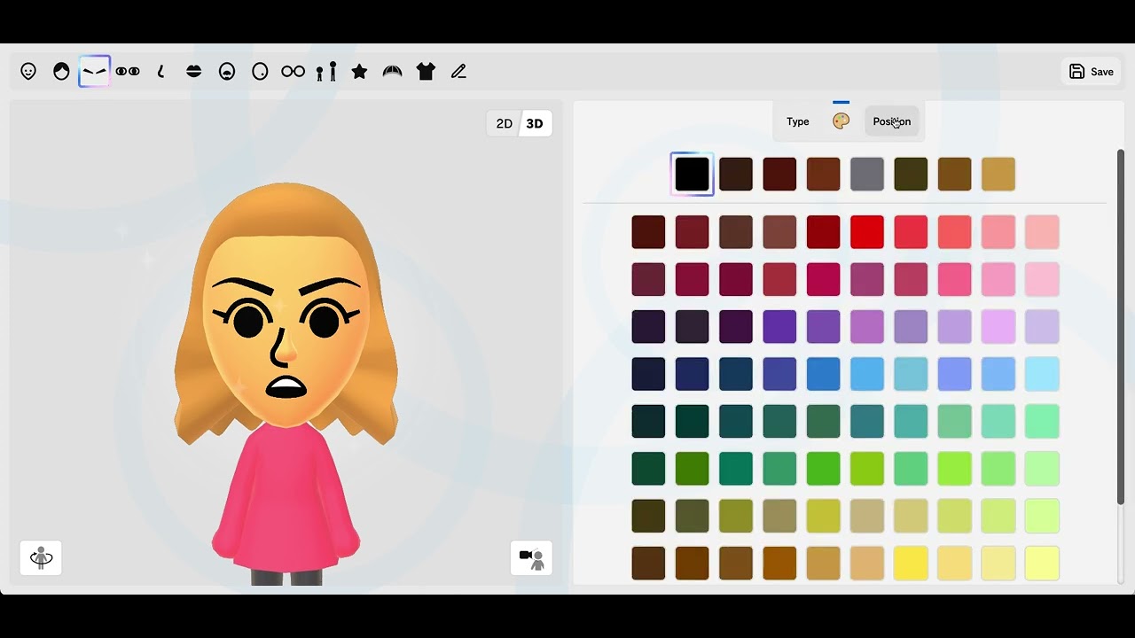
Task: Select the black preset eyebrow color
Action: point(693,175)
